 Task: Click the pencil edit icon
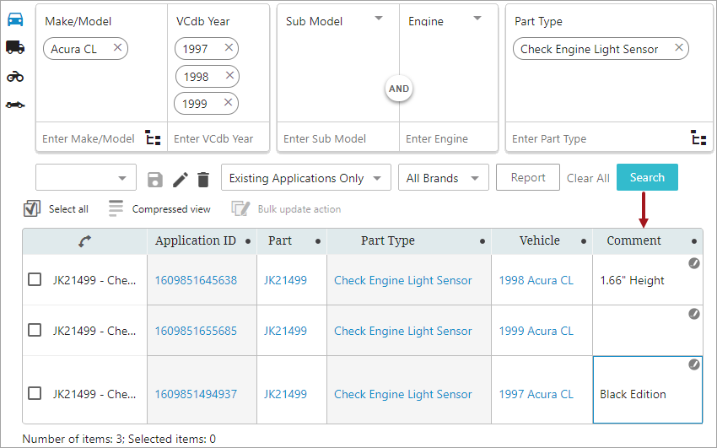click(181, 180)
